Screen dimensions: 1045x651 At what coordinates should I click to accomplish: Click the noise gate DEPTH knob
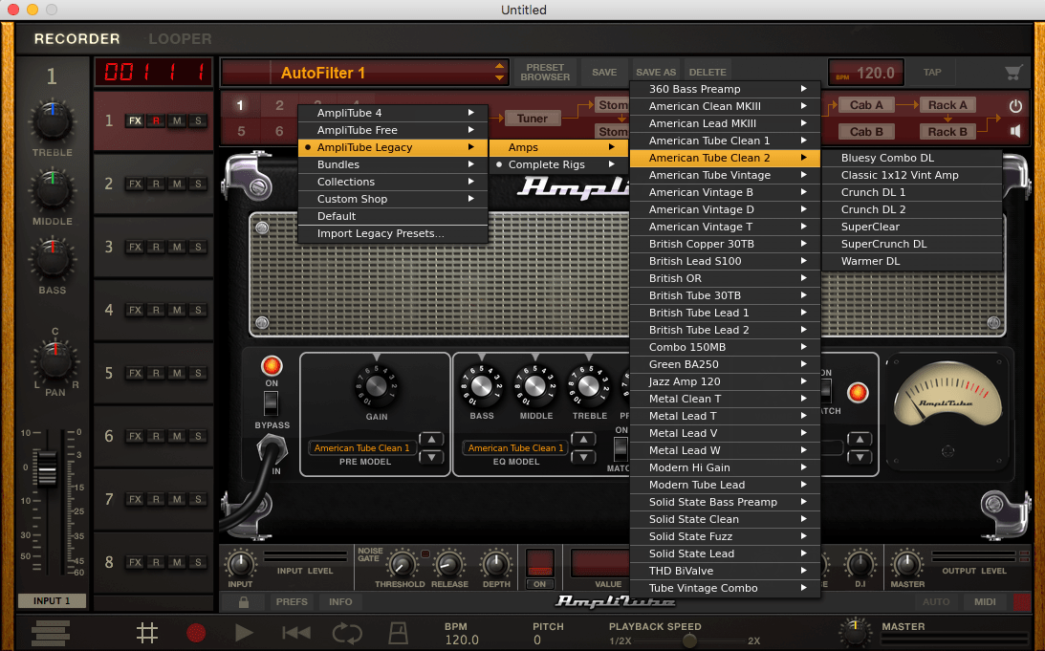[496, 564]
